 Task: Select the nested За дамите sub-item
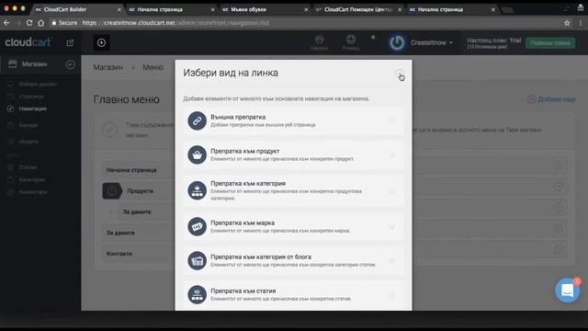pyautogui.click(x=137, y=212)
